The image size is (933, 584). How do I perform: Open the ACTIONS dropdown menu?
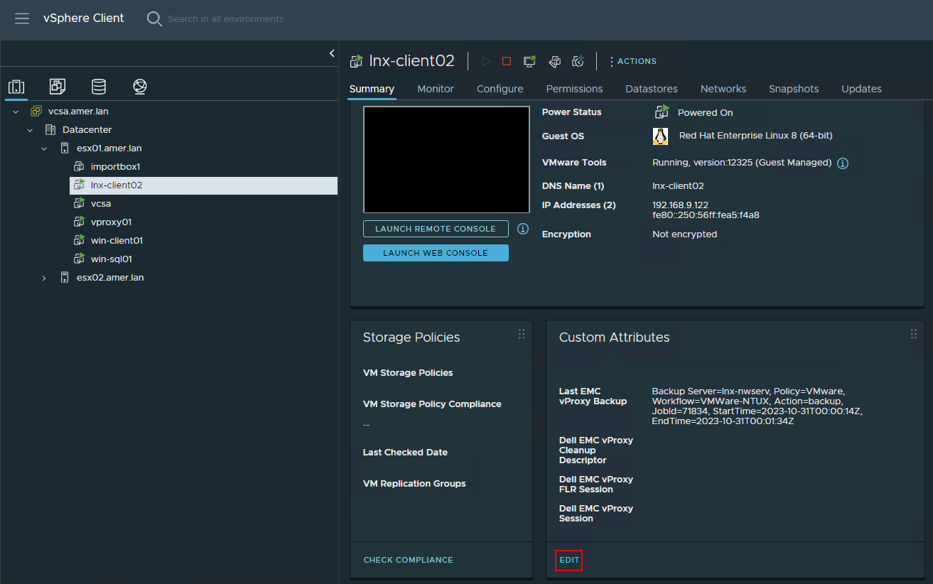[x=632, y=62]
